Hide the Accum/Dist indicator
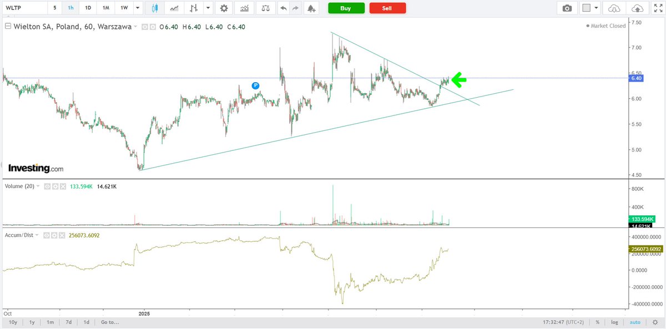 point(47,235)
